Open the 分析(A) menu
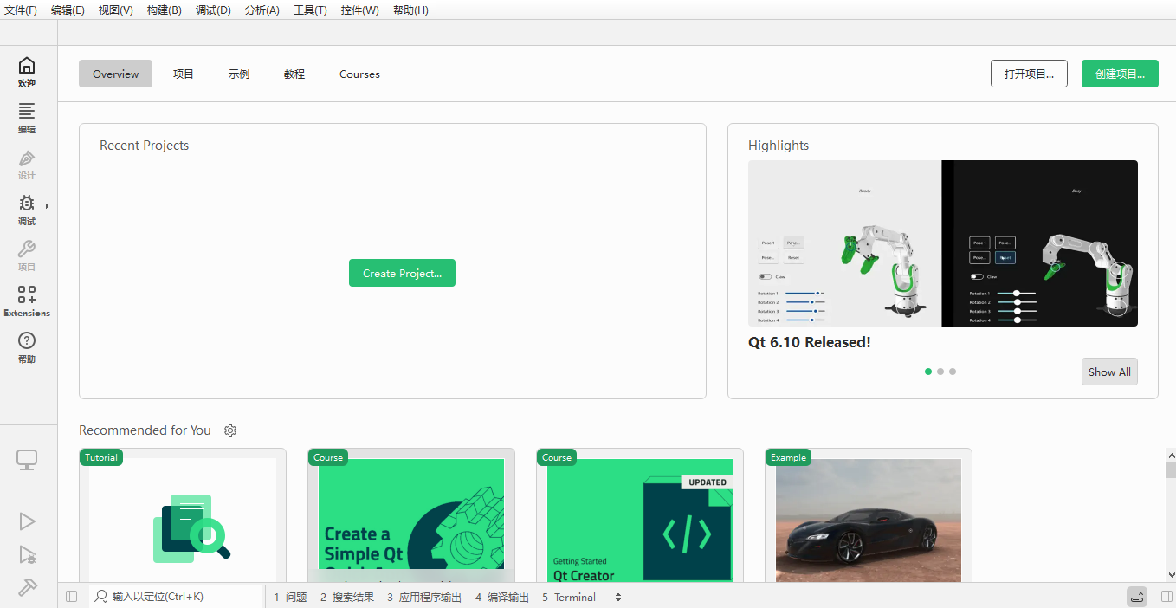 [x=262, y=10]
